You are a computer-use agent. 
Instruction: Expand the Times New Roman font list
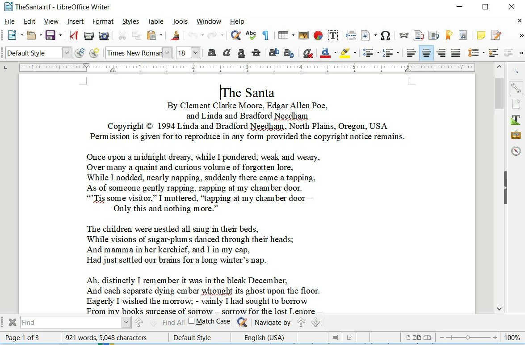(x=167, y=53)
